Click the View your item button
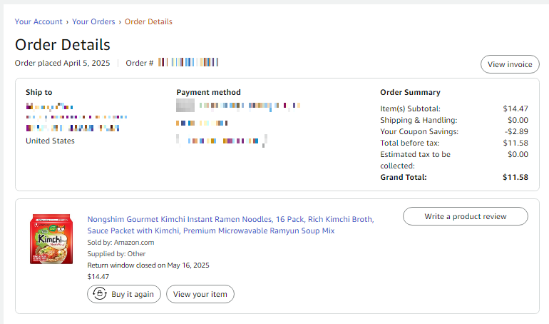The height and width of the screenshot is (324, 549). pyautogui.click(x=200, y=294)
